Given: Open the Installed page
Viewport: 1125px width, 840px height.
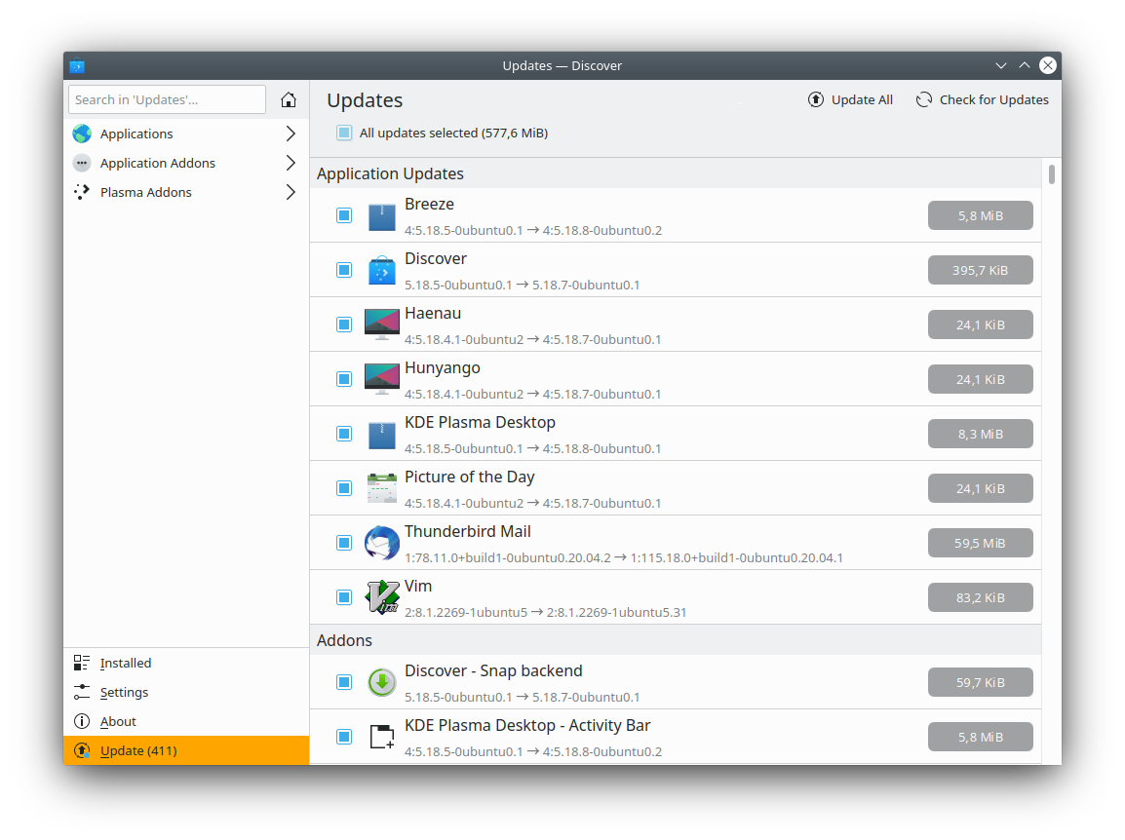Looking at the screenshot, I should coord(186,663).
